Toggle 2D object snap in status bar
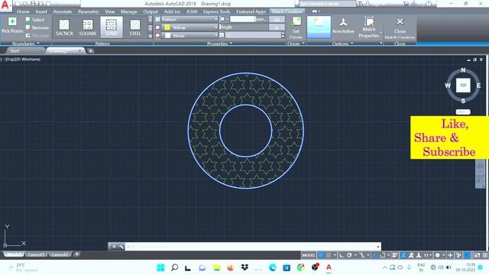The image size is (489, 275). (x=382, y=255)
